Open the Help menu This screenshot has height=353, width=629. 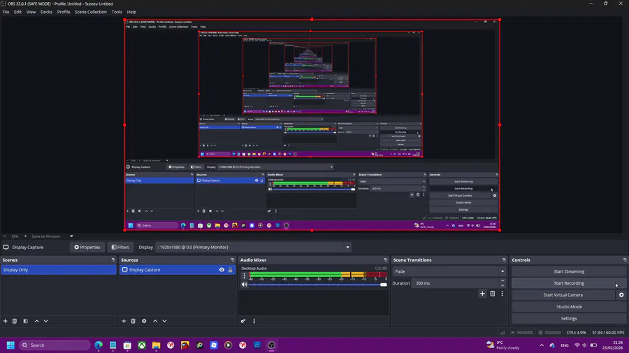(131, 12)
